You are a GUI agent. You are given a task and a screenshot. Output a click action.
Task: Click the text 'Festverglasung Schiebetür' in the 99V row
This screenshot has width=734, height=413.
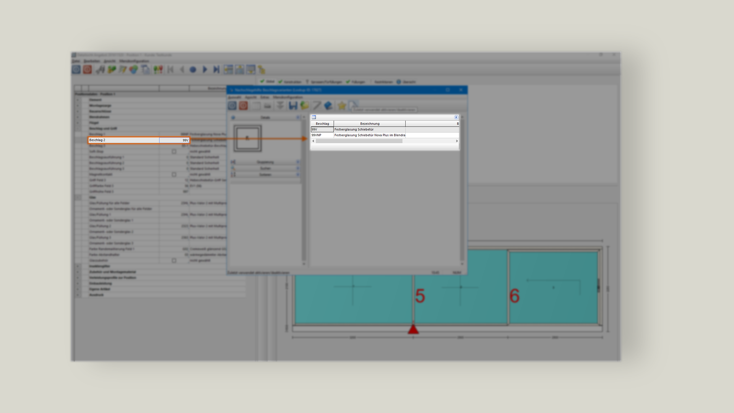coord(354,130)
